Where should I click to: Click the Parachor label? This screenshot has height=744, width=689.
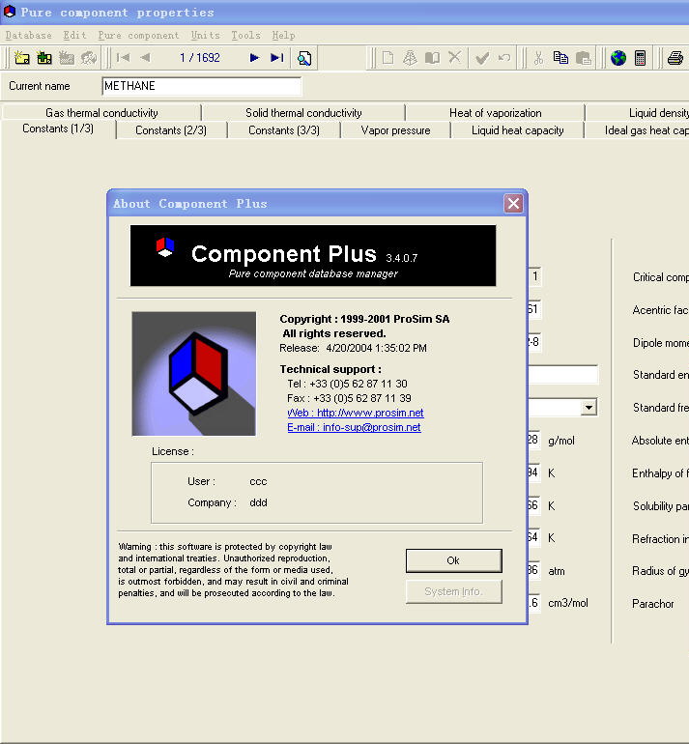tap(653, 604)
